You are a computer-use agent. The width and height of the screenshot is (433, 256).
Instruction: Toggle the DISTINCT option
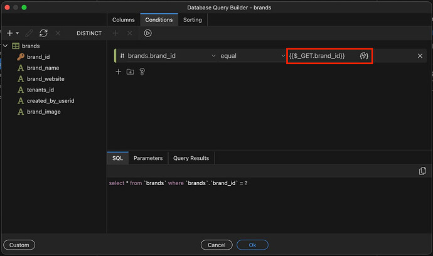pyautogui.click(x=89, y=33)
